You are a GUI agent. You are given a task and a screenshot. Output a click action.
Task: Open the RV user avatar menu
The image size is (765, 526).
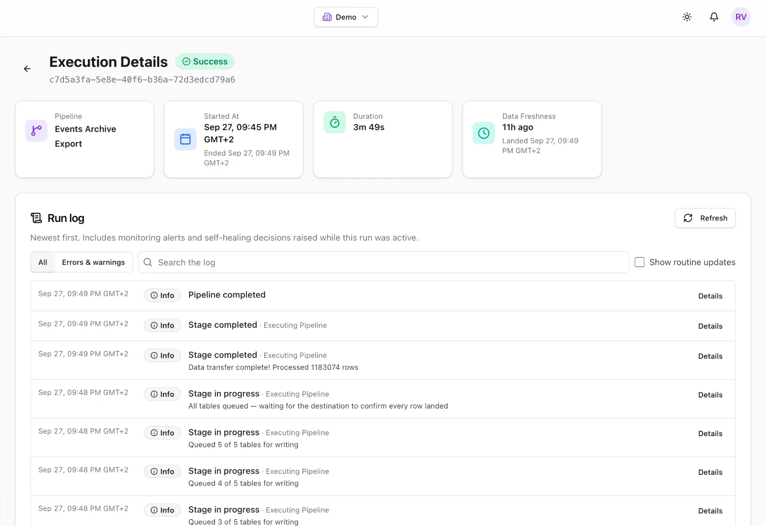741,17
